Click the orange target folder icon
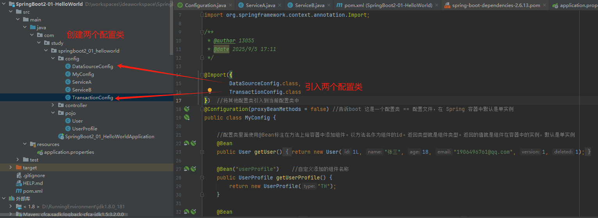Screen dimensions: 598x218 coord(19,167)
